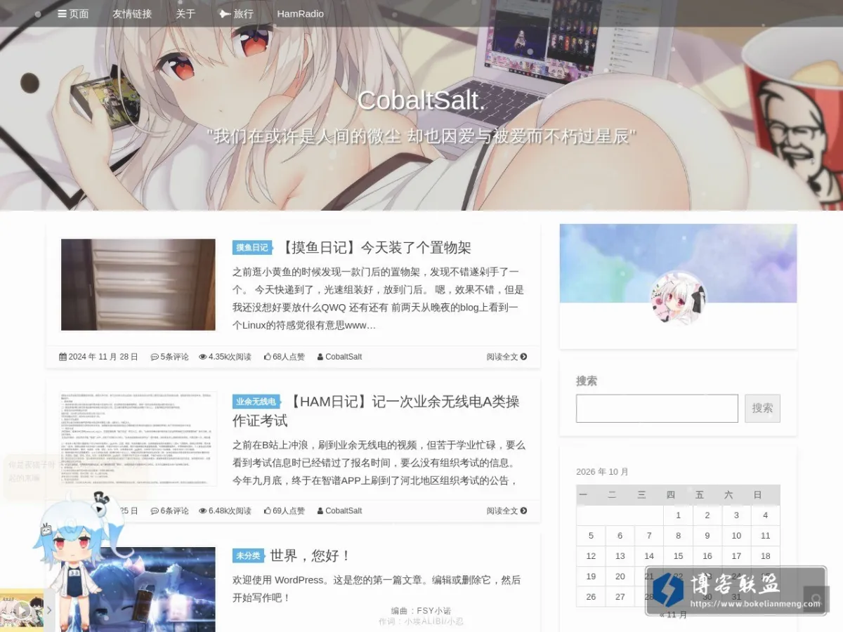843x632 pixels.
Task: Open the HAM日记 exam post title
Action: click(x=376, y=411)
